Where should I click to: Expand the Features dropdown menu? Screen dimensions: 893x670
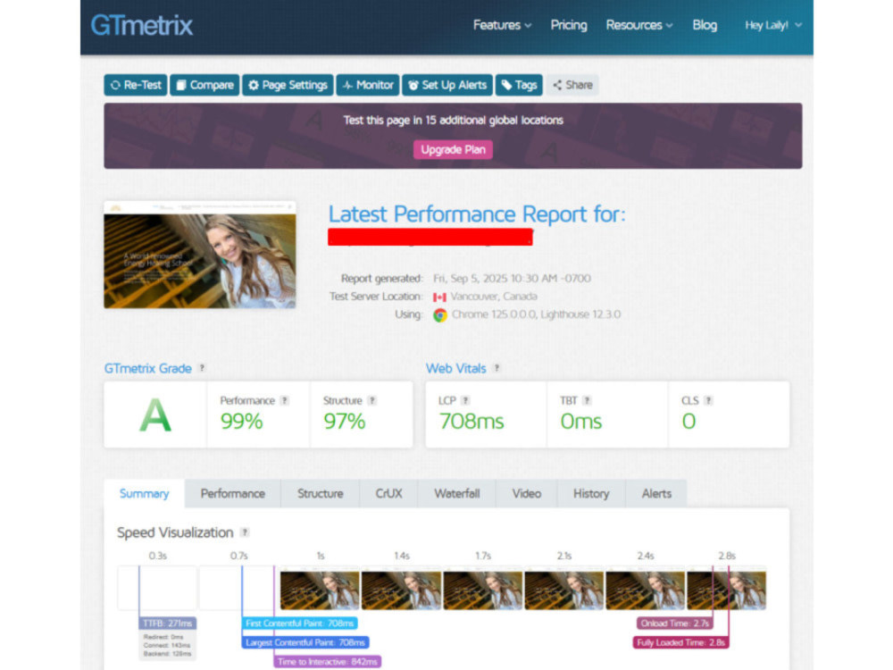tap(502, 25)
